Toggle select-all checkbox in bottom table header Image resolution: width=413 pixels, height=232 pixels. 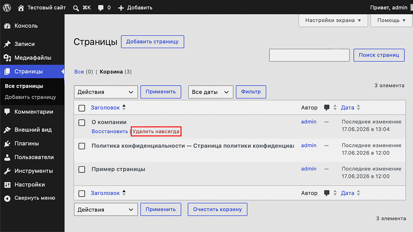pyautogui.click(x=82, y=193)
